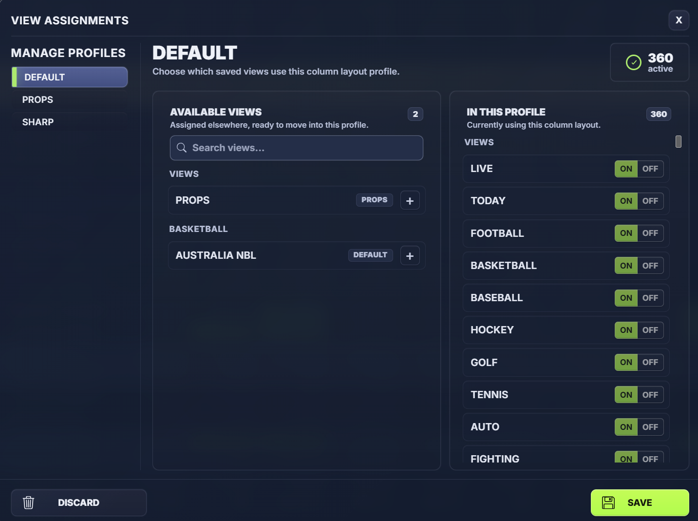Image resolution: width=698 pixels, height=521 pixels.
Task: Turn OFF the BASKETBALL view
Action: pos(650,266)
